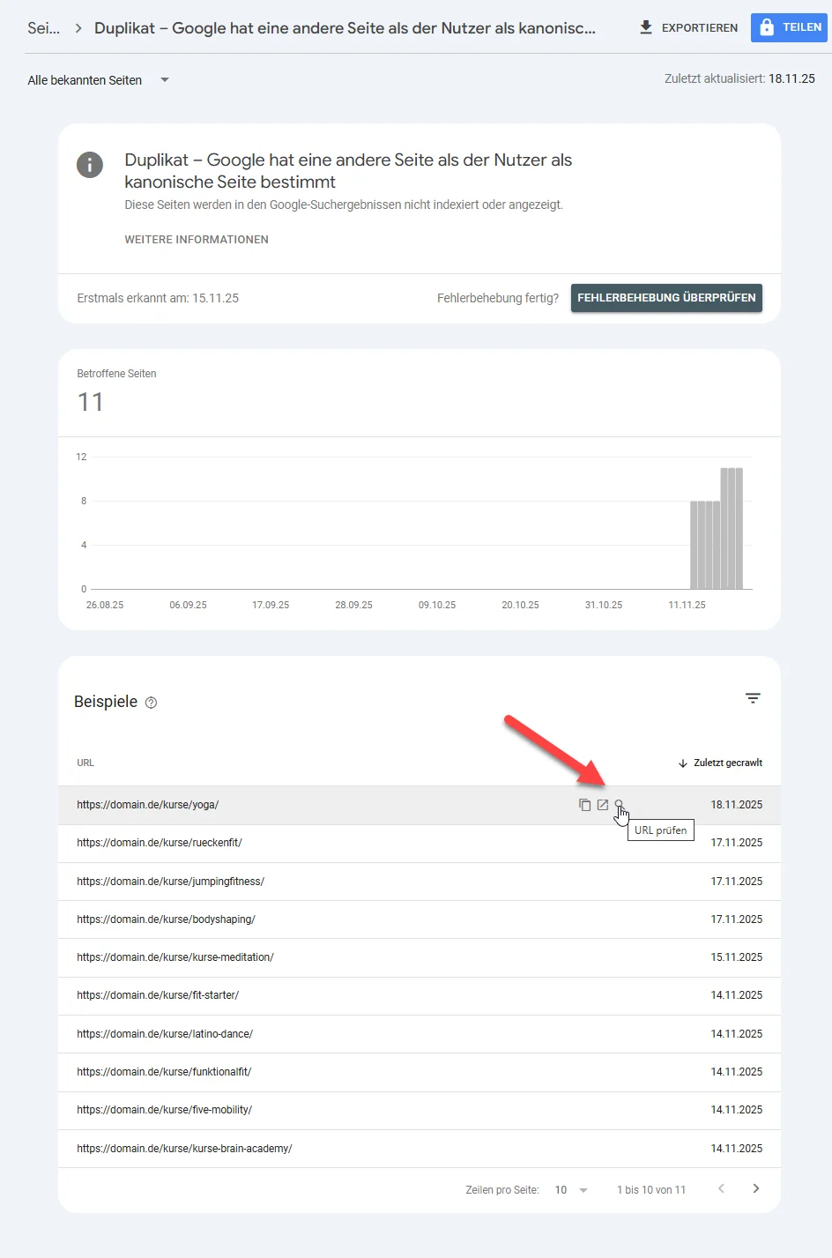Open the WEITERE INFORMATIONEN link

click(x=196, y=239)
